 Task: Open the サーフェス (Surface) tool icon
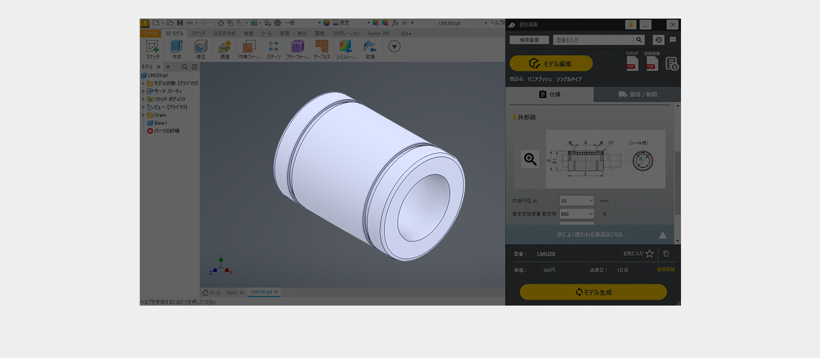[322, 47]
